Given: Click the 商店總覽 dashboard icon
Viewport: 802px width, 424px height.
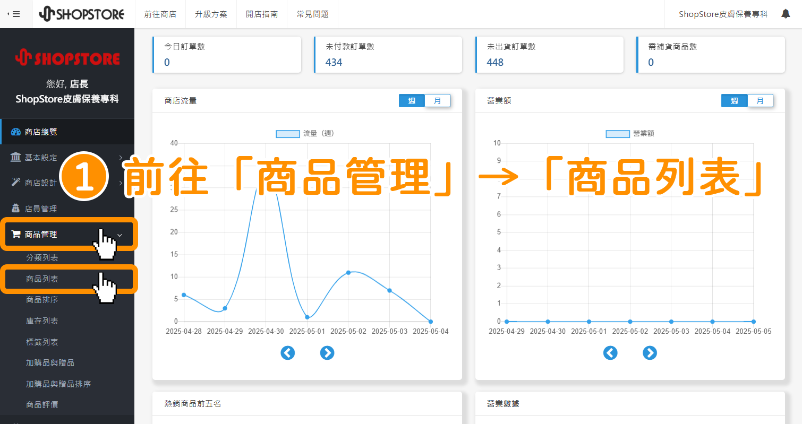Looking at the screenshot, I should tap(15, 132).
